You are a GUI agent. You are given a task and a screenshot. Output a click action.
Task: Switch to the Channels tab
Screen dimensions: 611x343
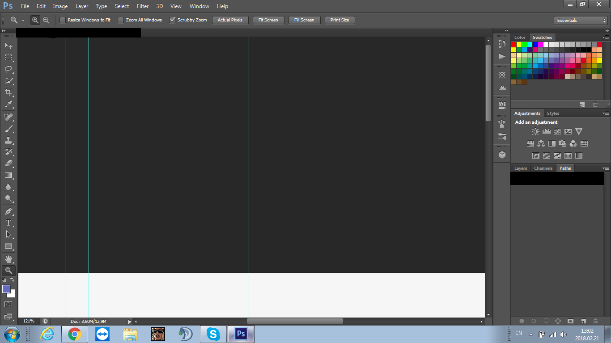pyautogui.click(x=543, y=168)
